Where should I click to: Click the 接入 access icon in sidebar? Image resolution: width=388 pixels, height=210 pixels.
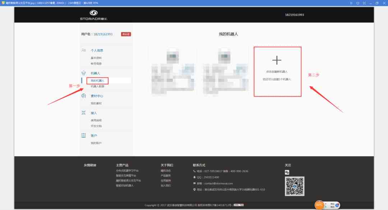click(83, 113)
